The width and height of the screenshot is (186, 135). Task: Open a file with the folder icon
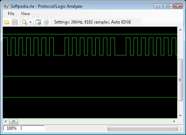7,22
